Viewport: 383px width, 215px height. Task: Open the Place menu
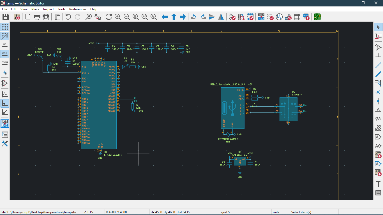tap(35, 9)
